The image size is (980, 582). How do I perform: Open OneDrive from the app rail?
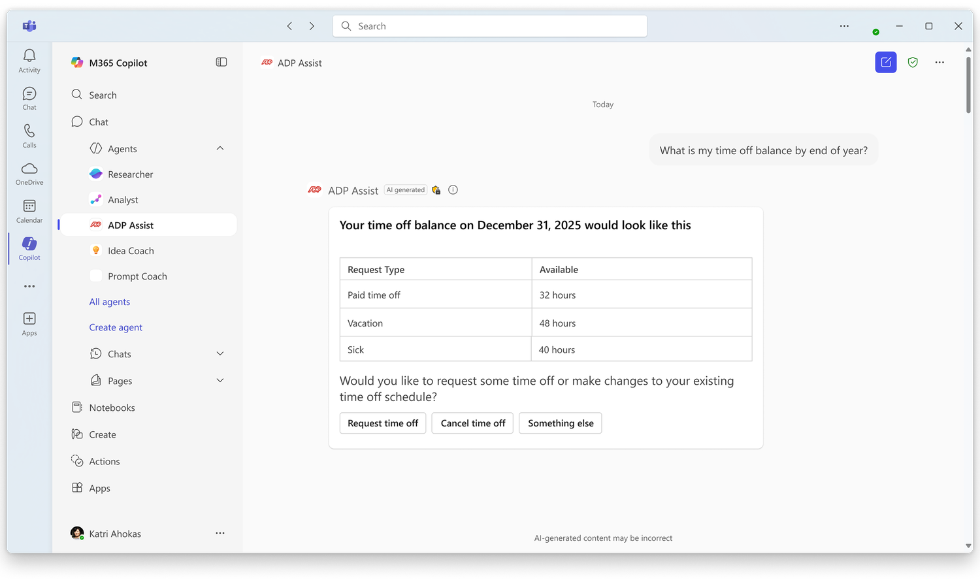click(x=29, y=170)
